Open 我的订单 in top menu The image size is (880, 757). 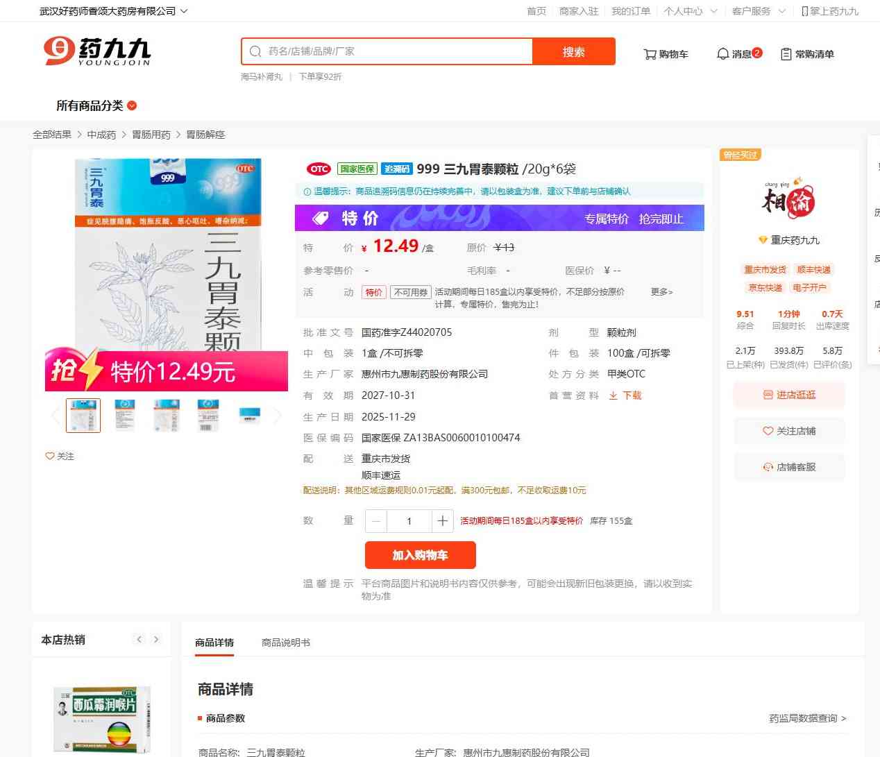point(631,11)
